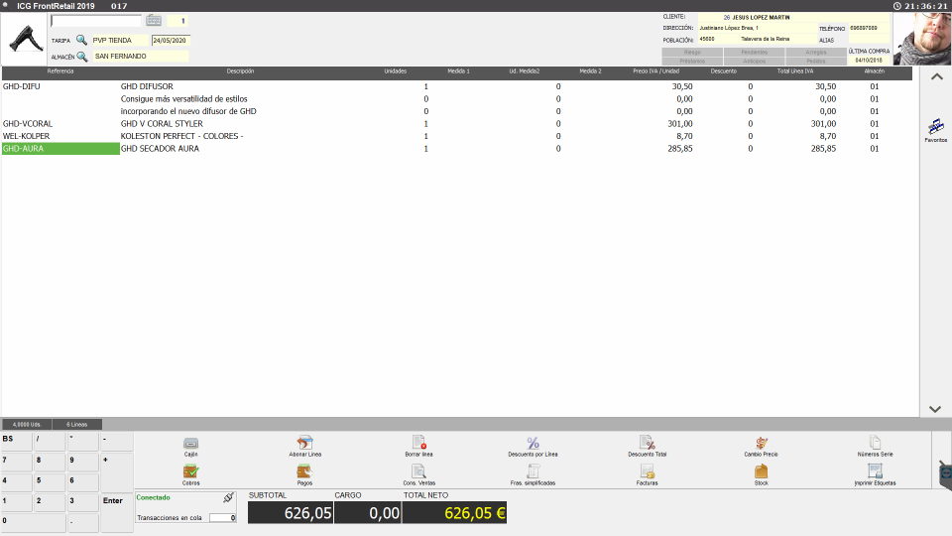Screen dimensions: 952x536
Task: Click the Unidades column header
Action: [x=396, y=71]
